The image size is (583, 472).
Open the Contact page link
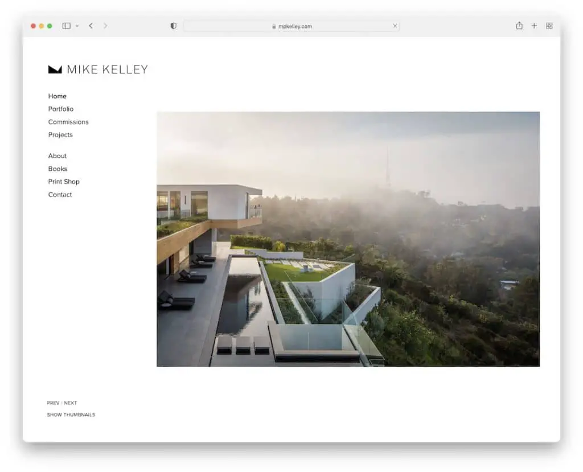click(x=60, y=195)
